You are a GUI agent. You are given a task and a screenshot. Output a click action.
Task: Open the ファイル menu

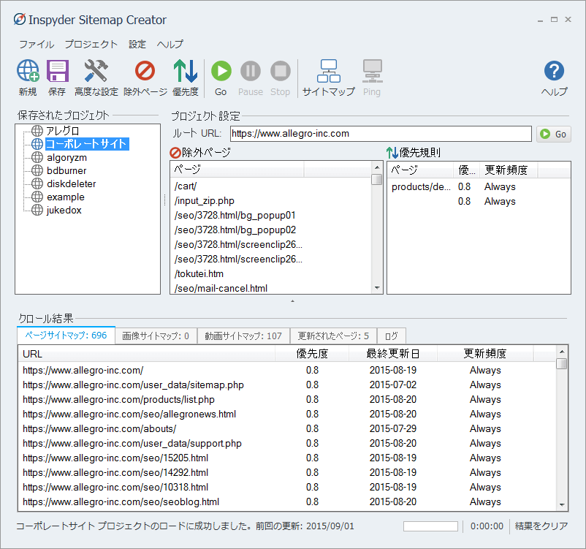(x=37, y=44)
